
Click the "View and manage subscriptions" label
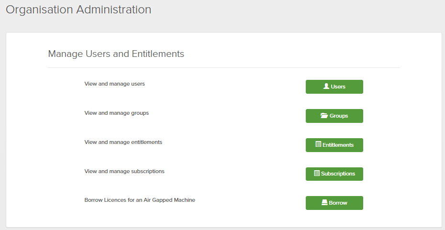pyautogui.click(x=124, y=171)
